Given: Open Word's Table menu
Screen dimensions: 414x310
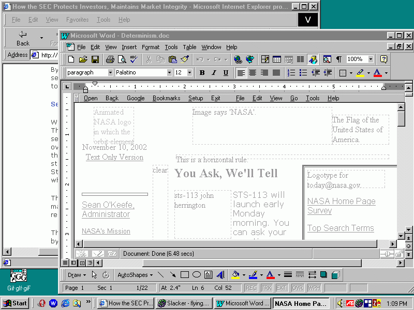Looking at the screenshot, I should click(189, 47).
